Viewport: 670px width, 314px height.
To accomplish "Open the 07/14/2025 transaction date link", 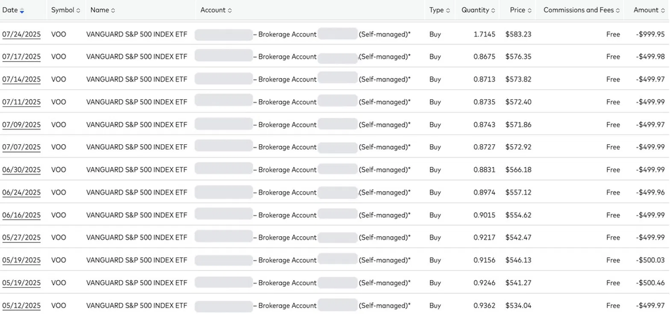I will pyautogui.click(x=22, y=80).
